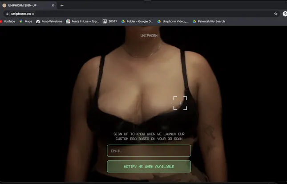Click the UNIPHORM logo text
Image resolution: width=287 pixels, height=184 pixels.
tap(149, 36)
